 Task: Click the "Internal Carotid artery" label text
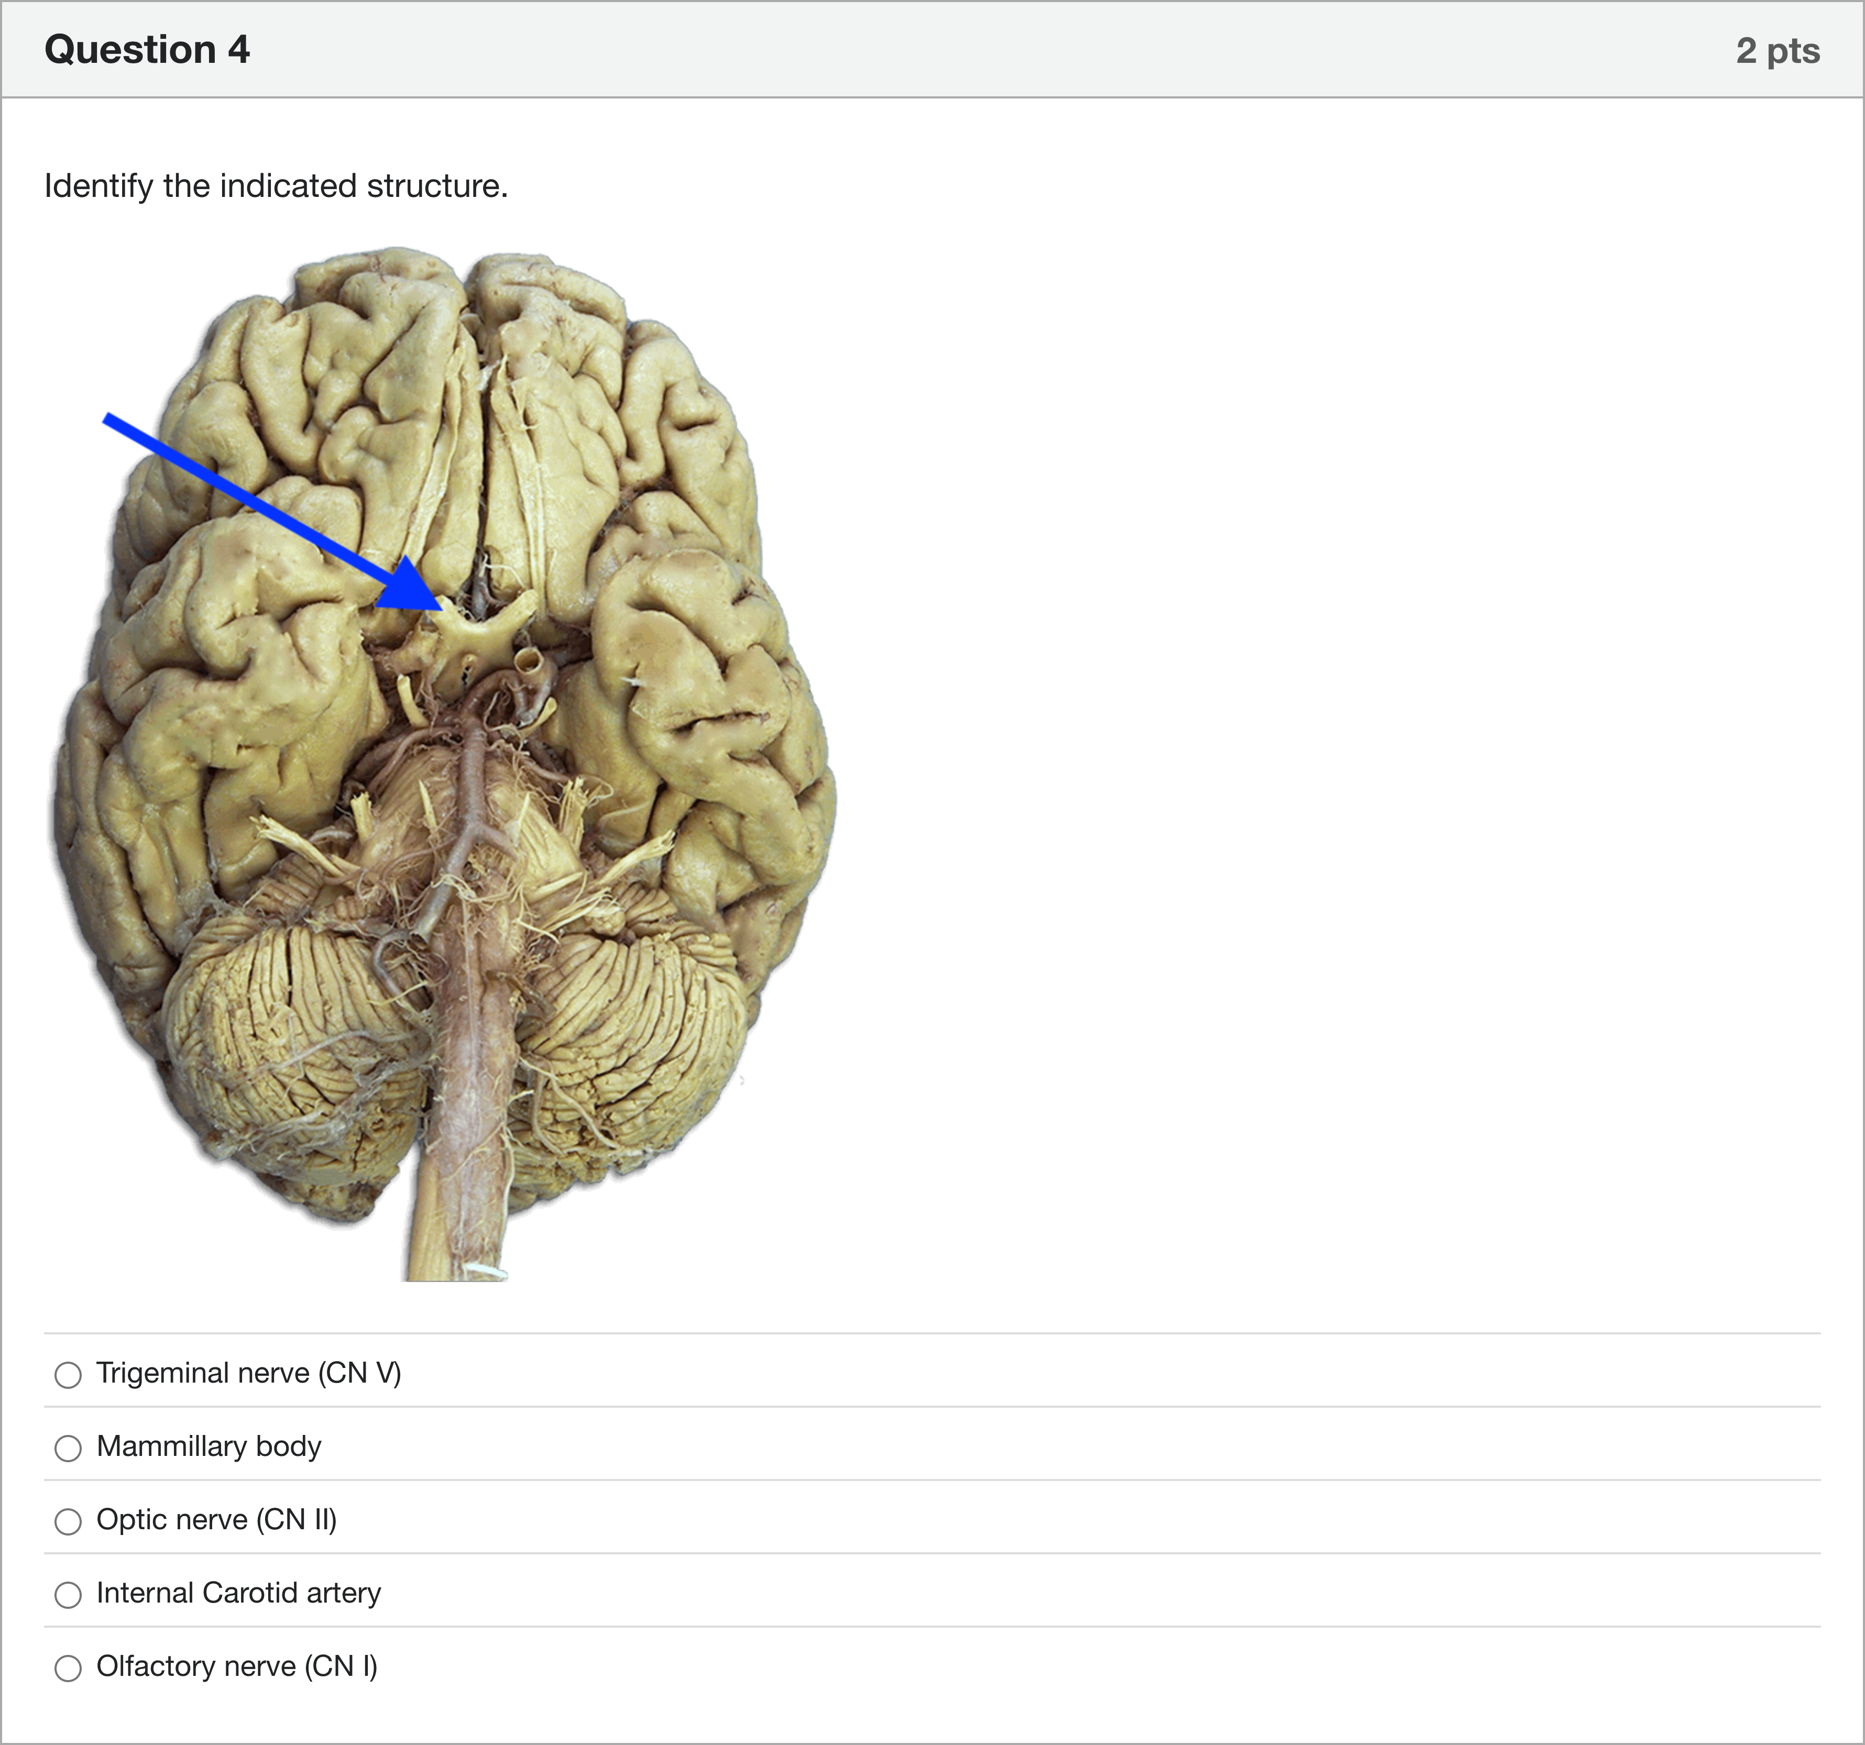(238, 1592)
